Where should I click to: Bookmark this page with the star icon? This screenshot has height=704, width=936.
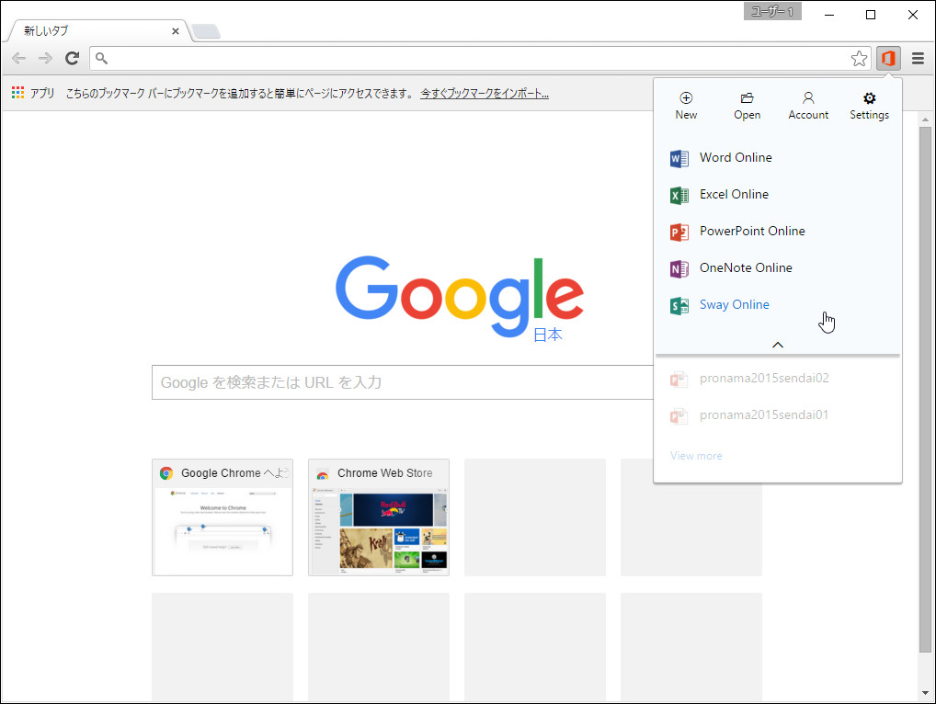[859, 58]
